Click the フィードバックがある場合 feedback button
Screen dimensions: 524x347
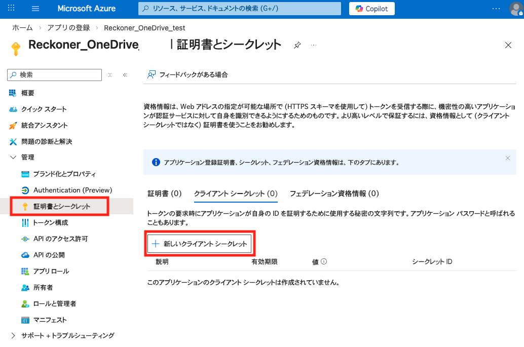click(x=188, y=74)
